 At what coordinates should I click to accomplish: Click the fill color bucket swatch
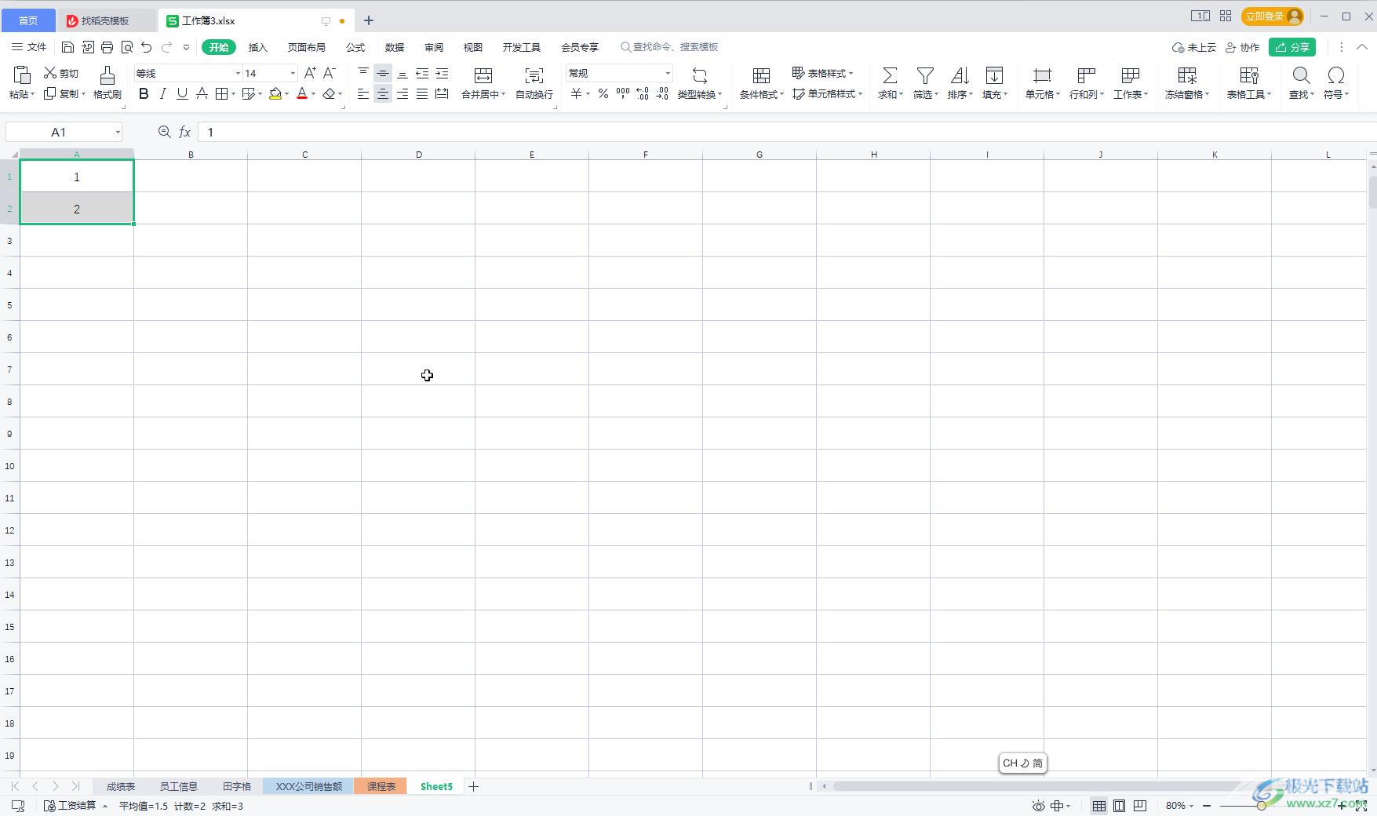[x=275, y=93]
